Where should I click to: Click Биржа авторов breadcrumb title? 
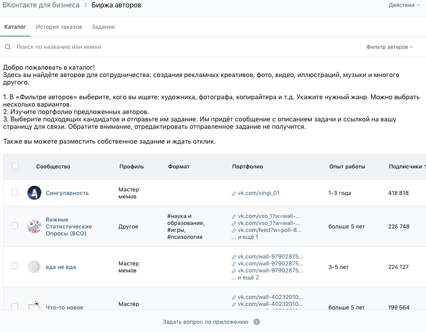pyautogui.click(x=116, y=5)
